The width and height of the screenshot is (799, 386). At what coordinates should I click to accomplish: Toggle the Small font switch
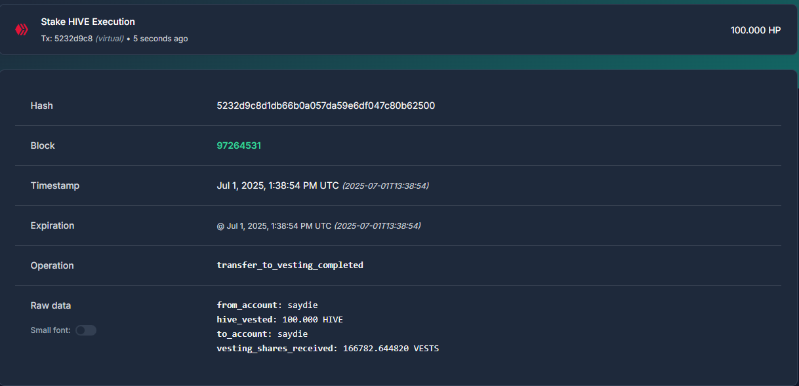pos(86,330)
